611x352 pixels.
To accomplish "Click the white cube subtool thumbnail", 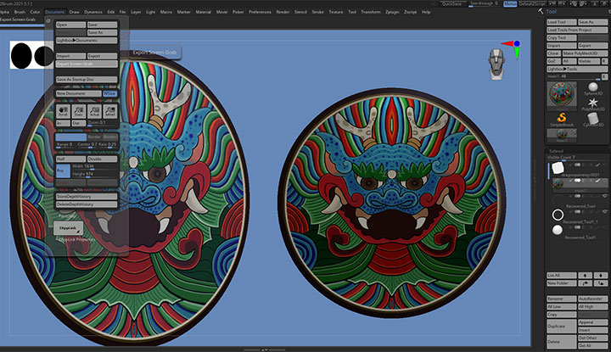I will coord(558,167).
